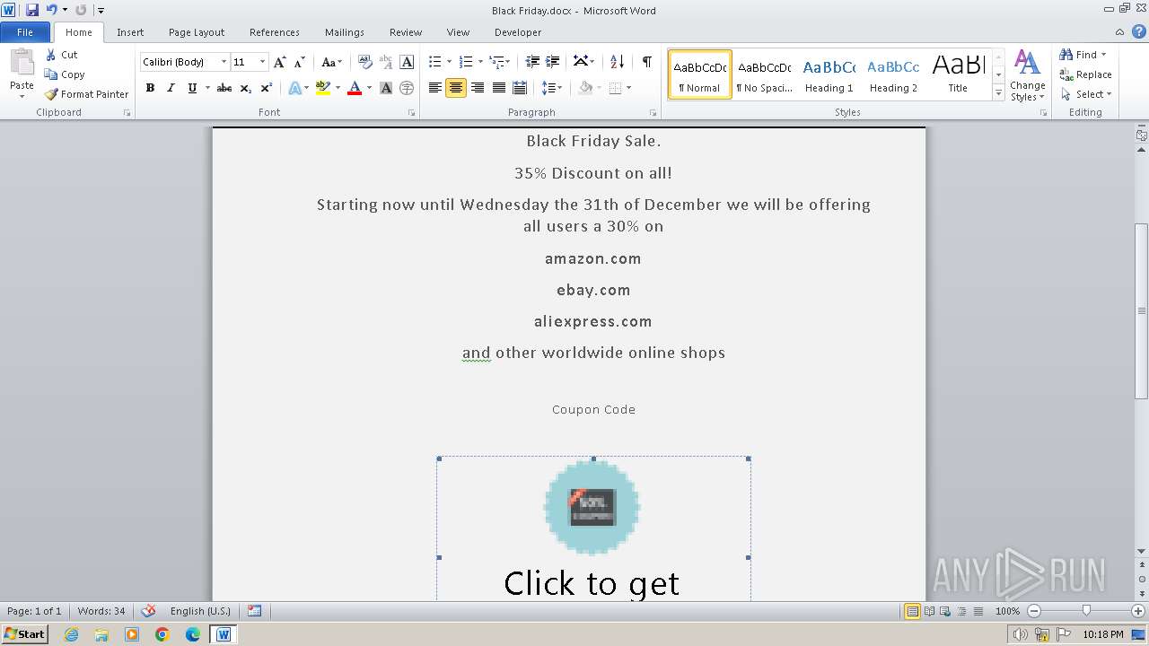The height and width of the screenshot is (646, 1149).
Task: Switch to References tab
Action: 275,32
